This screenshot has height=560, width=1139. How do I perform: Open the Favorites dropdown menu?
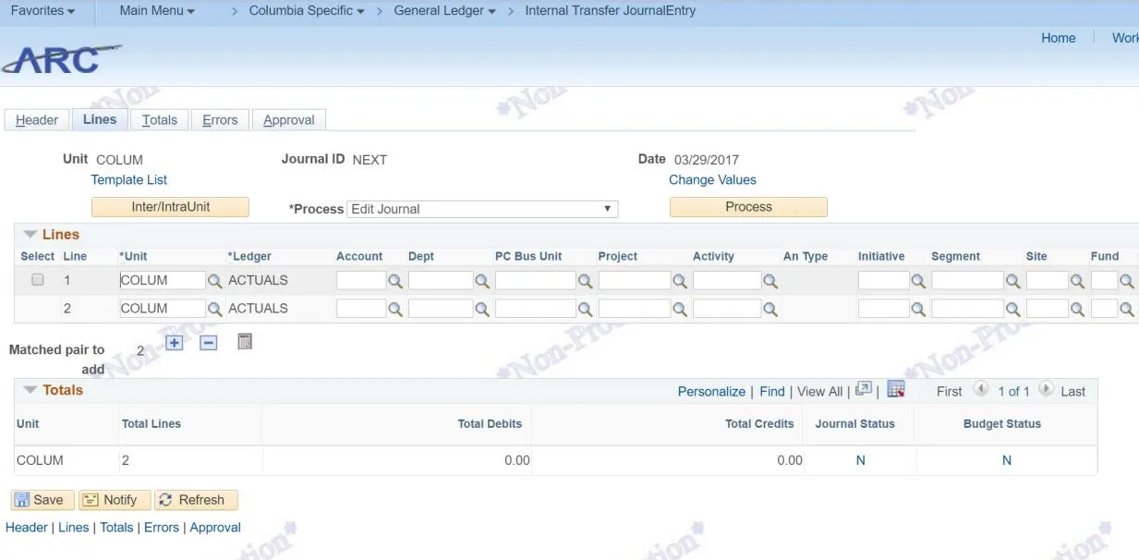pos(42,11)
